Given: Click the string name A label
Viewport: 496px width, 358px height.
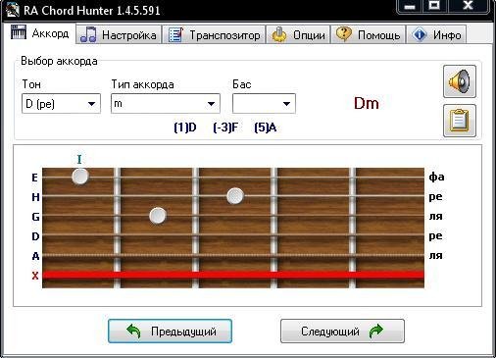Looking at the screenshot, I should (x=35, y=256).
